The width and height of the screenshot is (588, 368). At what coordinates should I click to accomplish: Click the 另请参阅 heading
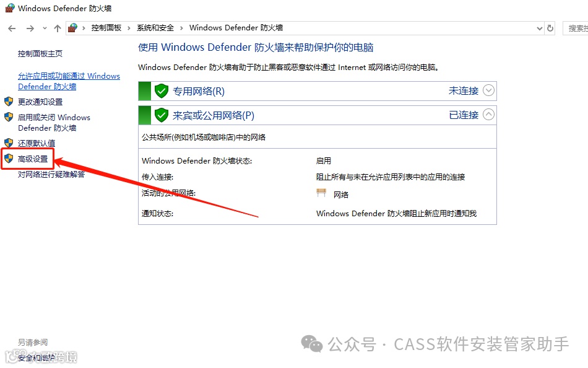pos(33,343)
